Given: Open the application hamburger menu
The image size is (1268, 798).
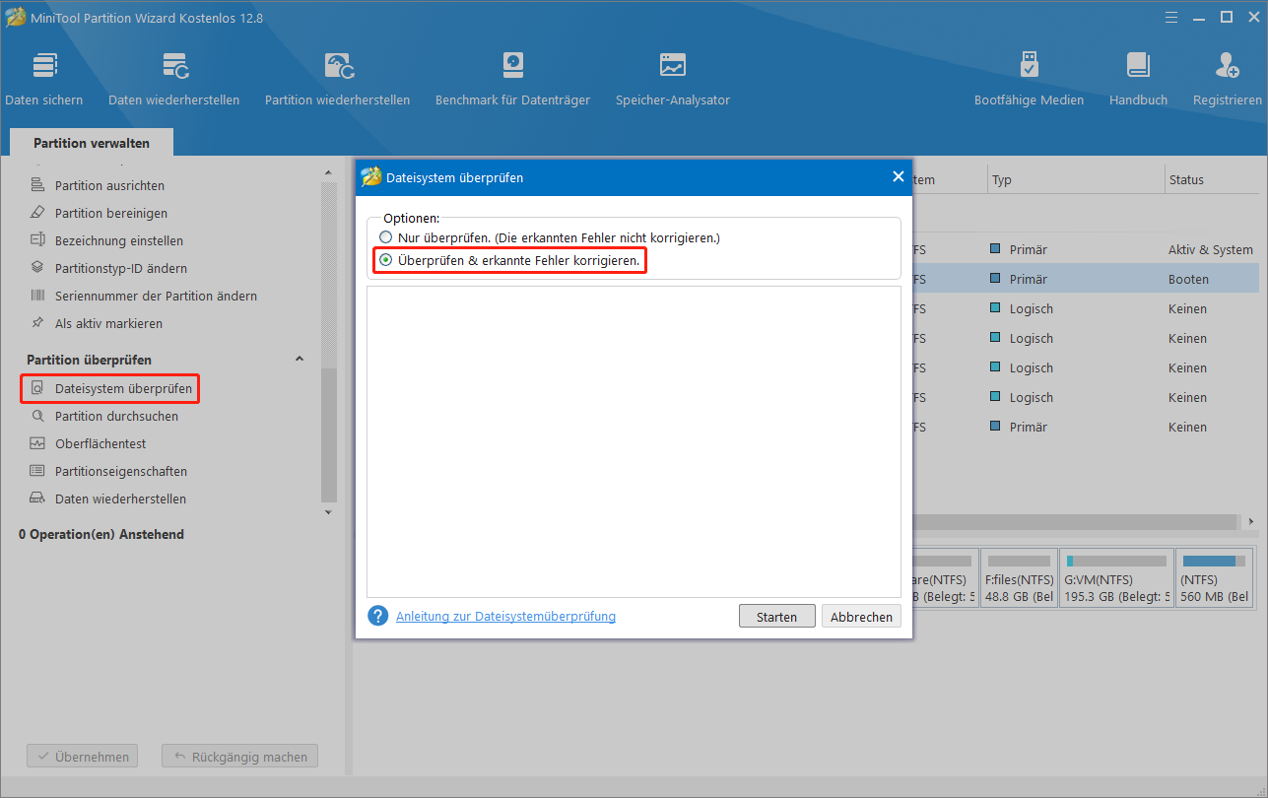Looking at the screenshot, I should (1170, 17).
